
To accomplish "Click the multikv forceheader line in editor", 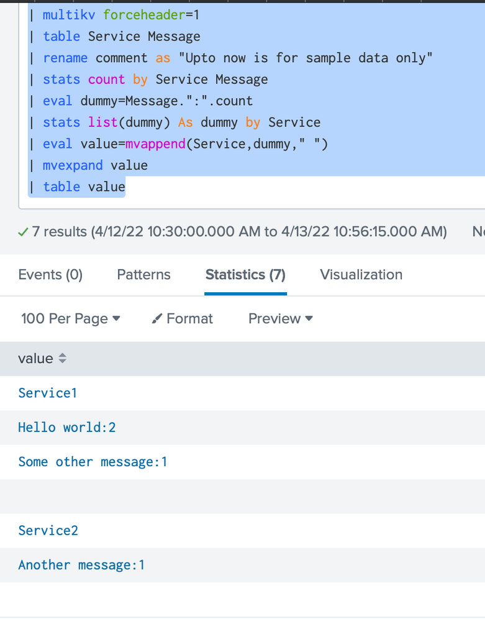I will (120, 15).
